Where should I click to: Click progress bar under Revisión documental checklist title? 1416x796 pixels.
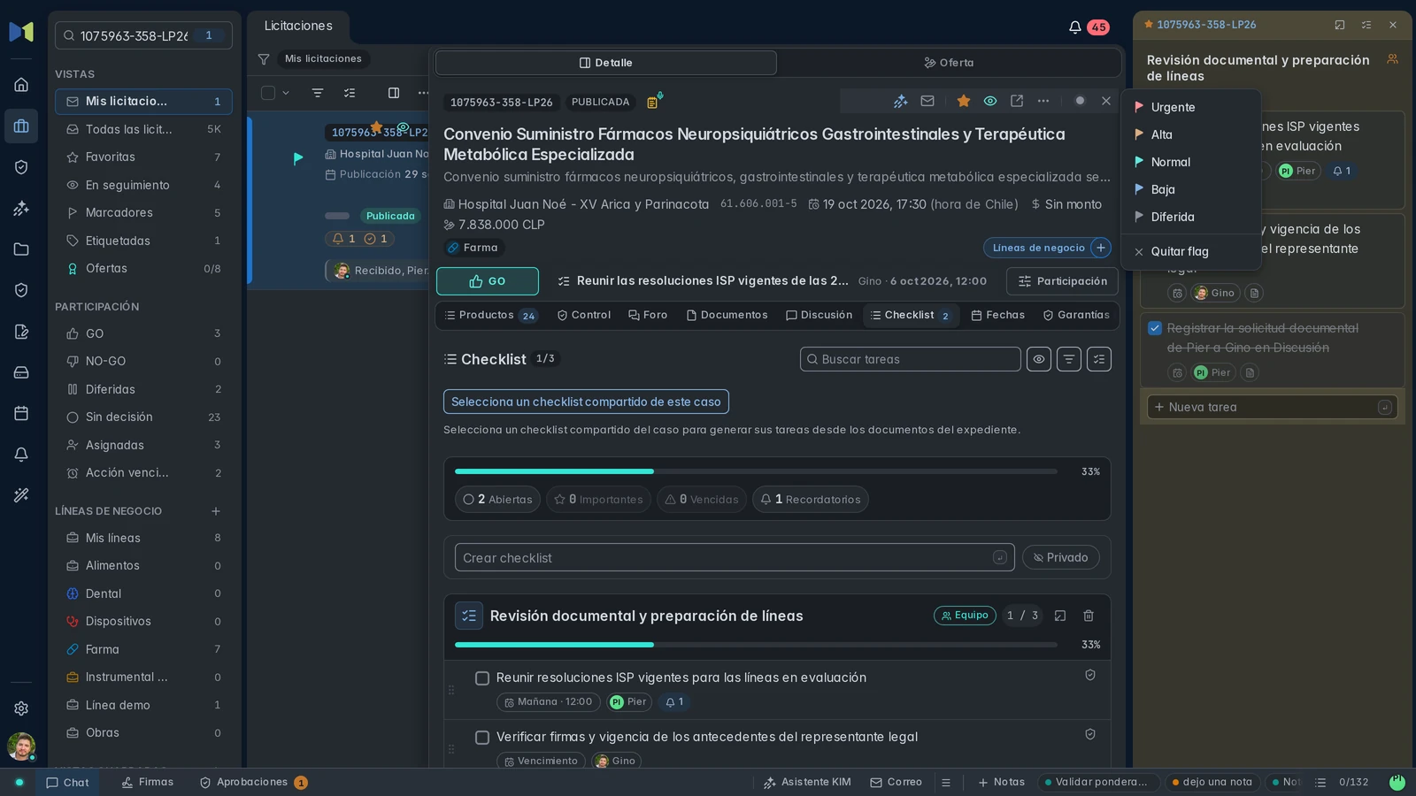[x=756, y=645]
